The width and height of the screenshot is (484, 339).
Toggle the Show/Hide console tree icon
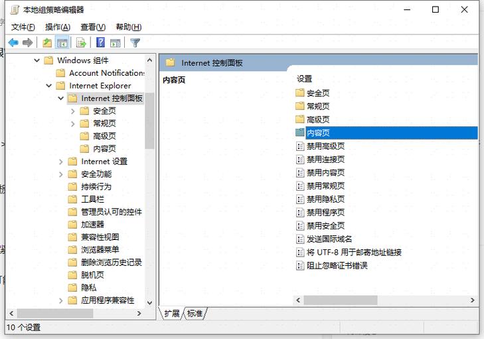62,43
